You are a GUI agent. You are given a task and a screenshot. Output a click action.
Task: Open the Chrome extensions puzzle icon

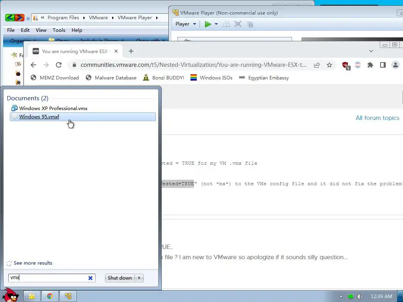[370, 65]
